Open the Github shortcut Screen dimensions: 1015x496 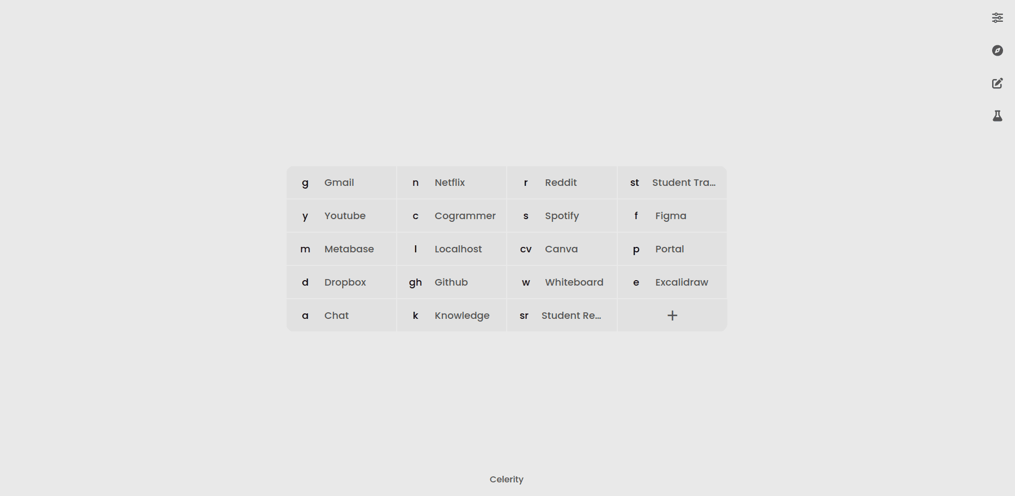point(451,282)
